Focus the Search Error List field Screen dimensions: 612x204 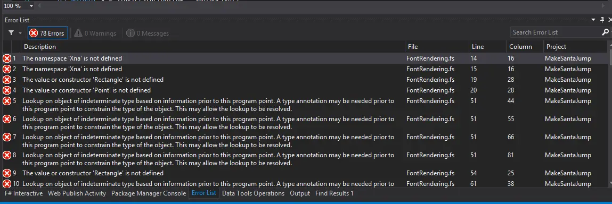555,32
